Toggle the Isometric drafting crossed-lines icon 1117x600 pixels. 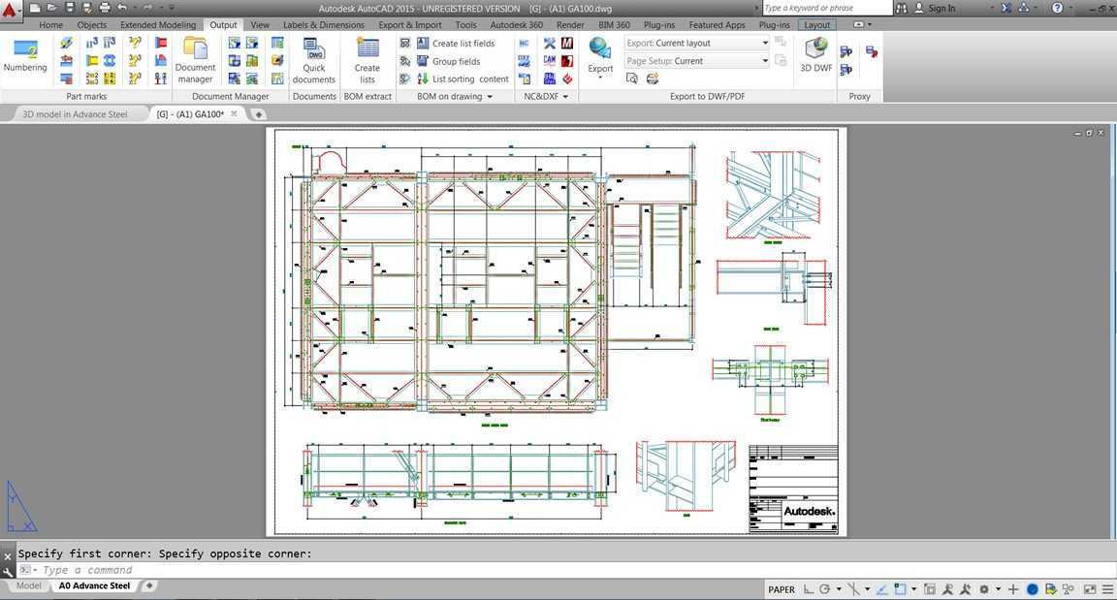click(853, 589)
